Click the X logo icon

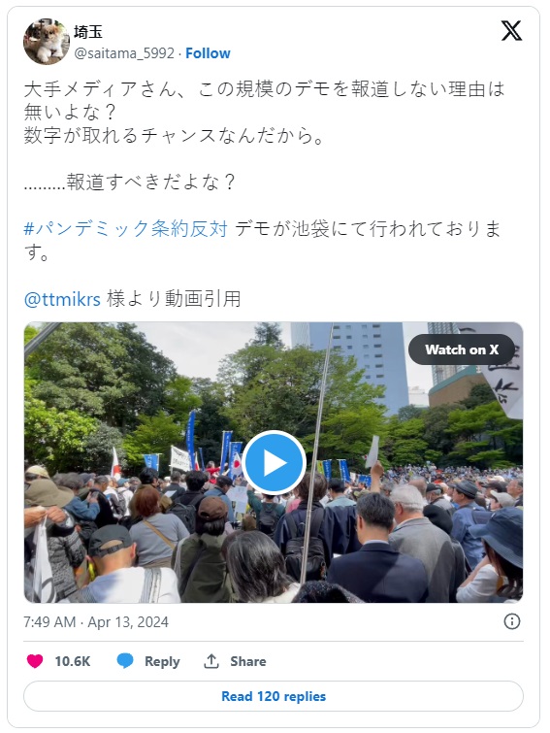(x=511, y=31)
